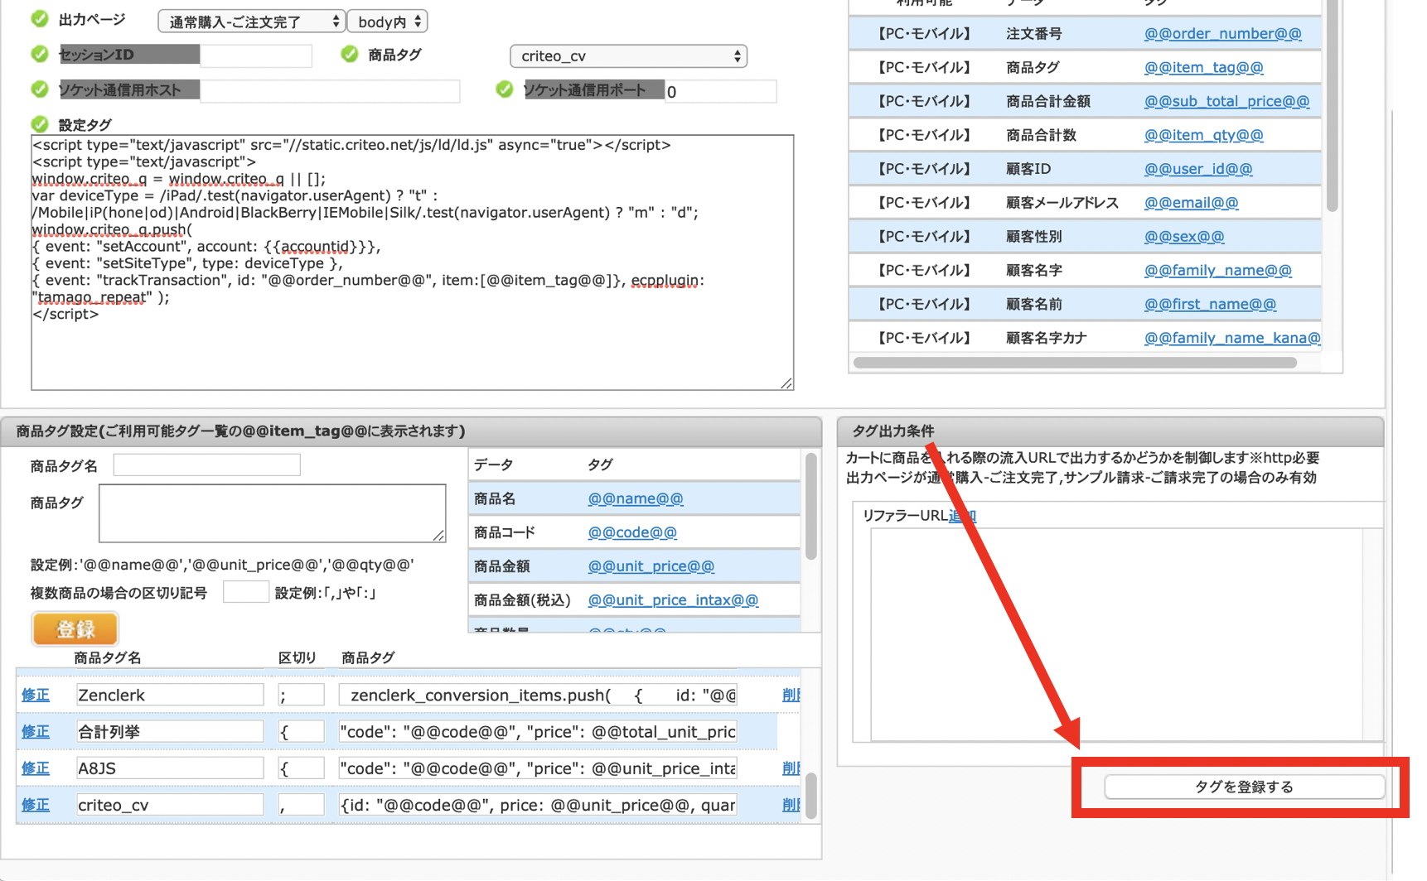Click the タグ出力条件 panel header

[x=1110, y=431]
